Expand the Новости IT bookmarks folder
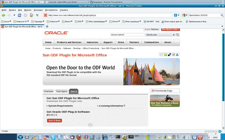225x140 pixels. (21, 22)
